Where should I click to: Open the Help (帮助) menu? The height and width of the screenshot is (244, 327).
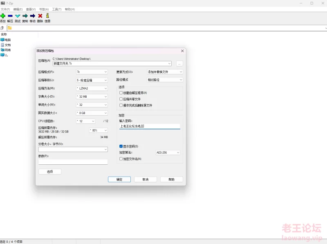(70, 9)
